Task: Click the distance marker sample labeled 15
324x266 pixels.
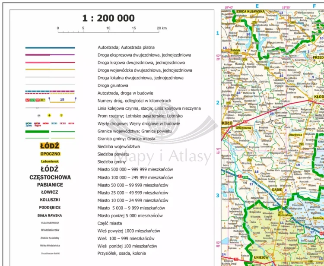Action: [62, 100]
